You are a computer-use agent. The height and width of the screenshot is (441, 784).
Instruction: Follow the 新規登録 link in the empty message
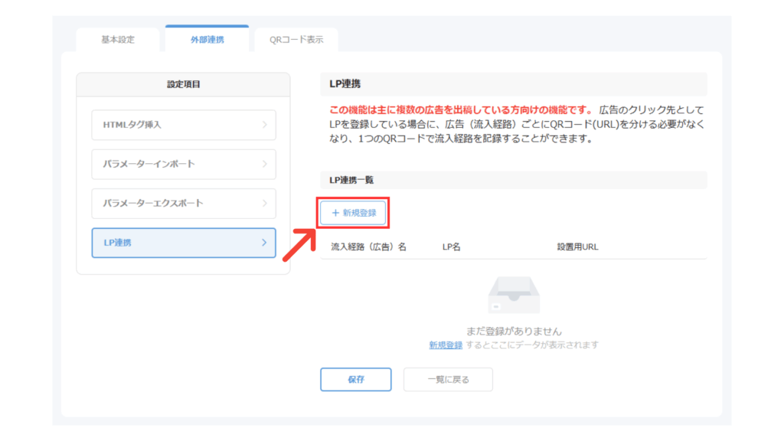(x=446, y=345)
